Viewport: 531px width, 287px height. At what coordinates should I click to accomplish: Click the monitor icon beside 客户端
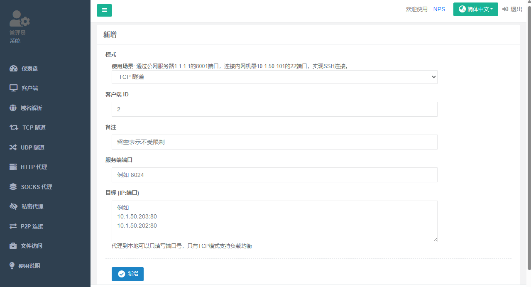pos(13,88)
